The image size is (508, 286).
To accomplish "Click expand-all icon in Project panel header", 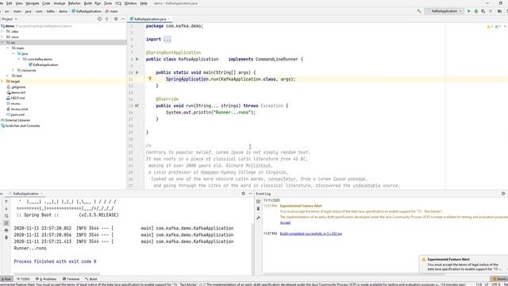I will point(106,19).
